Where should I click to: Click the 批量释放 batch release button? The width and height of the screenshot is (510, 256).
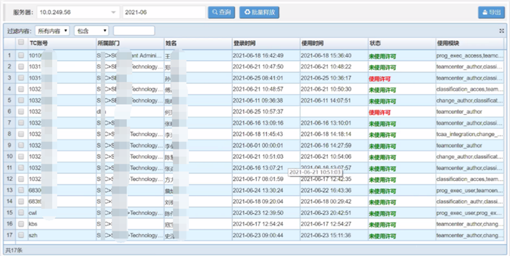[x=259, y=12]
